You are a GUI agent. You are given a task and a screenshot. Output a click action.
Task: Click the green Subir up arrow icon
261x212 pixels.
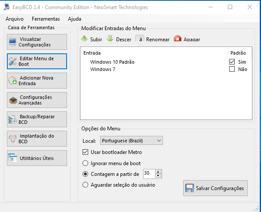pyautogui.click(x=84, y=38)
